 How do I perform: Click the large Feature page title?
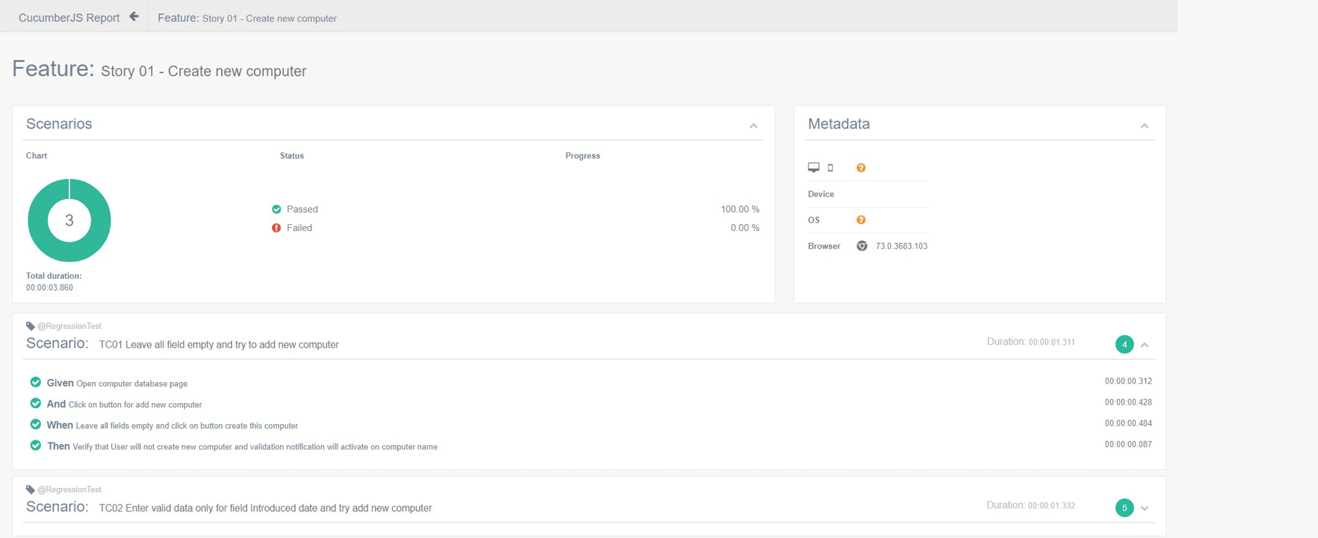(159, 70)
